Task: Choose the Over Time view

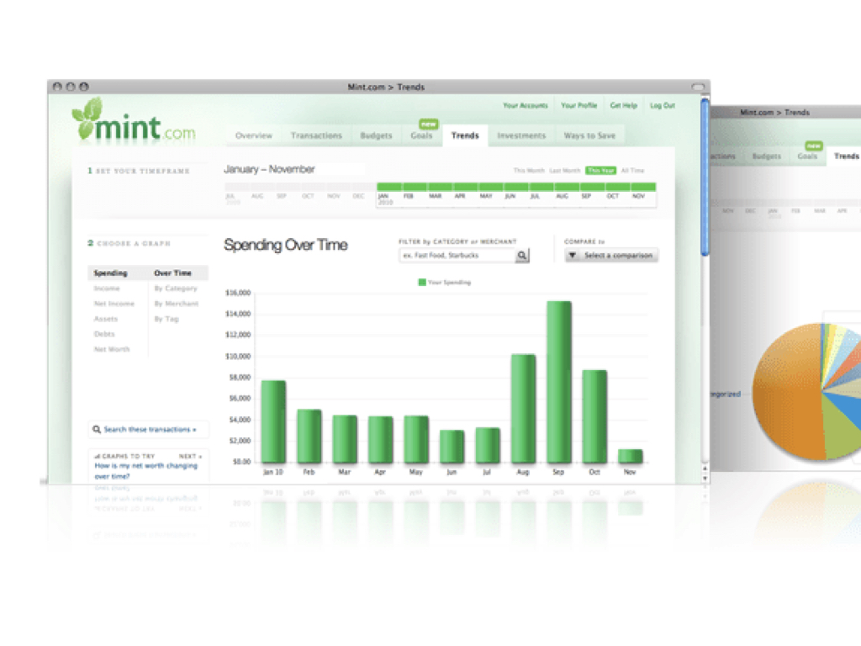Action: [173, 273]
